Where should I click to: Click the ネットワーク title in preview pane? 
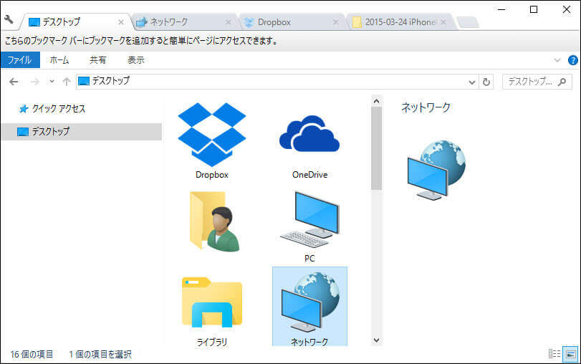[426, 107]
